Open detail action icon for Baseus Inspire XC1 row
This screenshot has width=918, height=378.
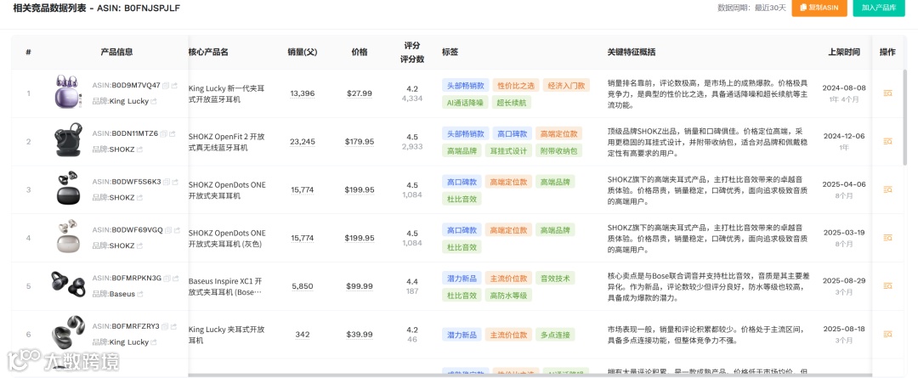(x=887, y=286)
